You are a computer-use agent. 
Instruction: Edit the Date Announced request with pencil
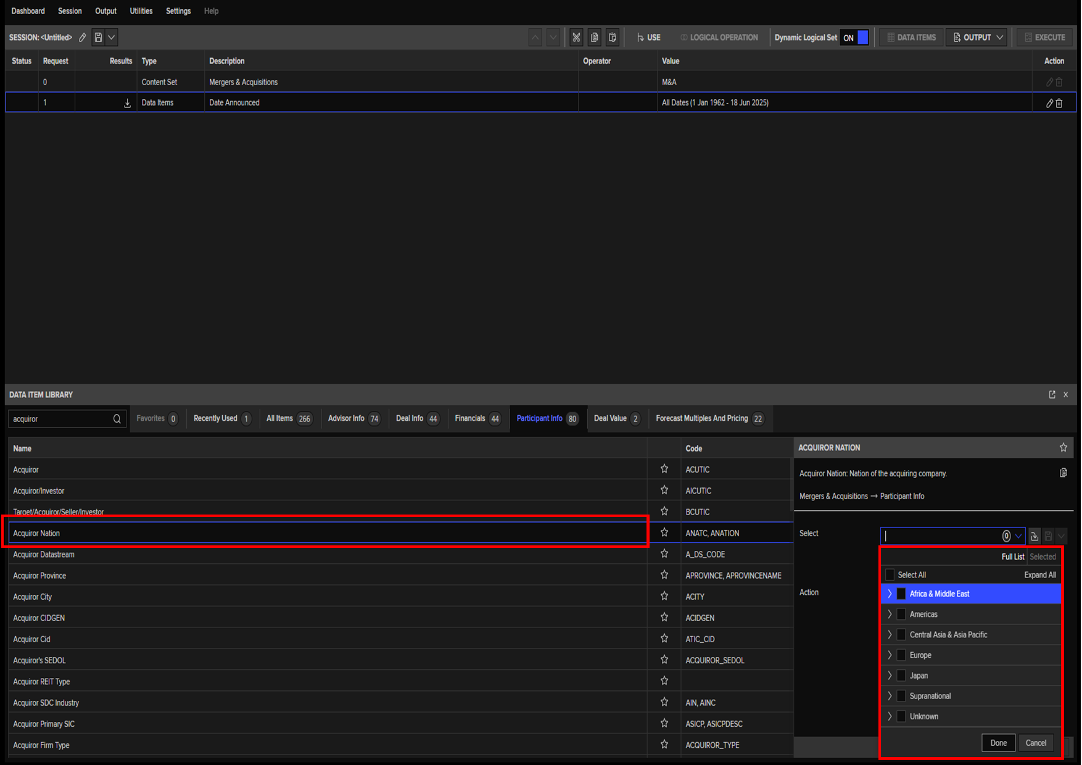coord(1049,103)
